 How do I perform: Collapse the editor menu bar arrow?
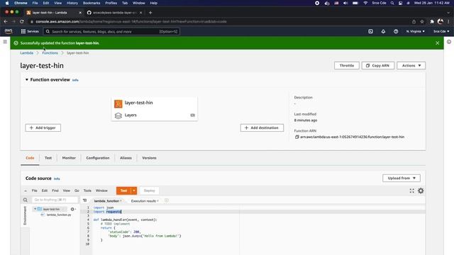coord(26,191)
